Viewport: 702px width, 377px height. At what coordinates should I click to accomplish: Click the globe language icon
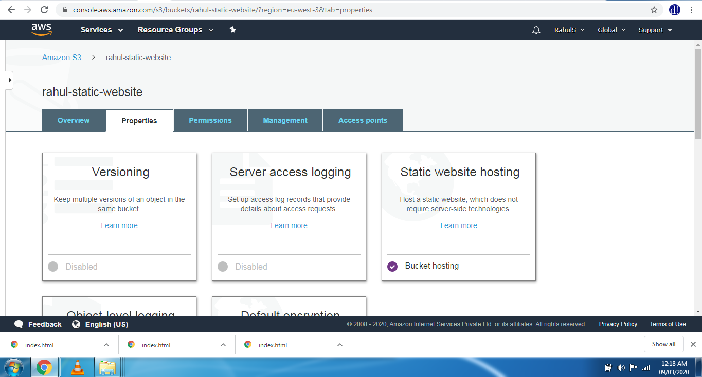click(x=76, y=324)
